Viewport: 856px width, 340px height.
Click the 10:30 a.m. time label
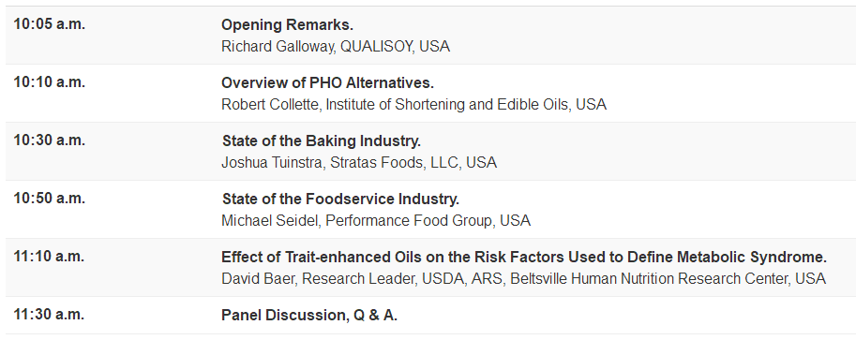(x=49, y=140)
